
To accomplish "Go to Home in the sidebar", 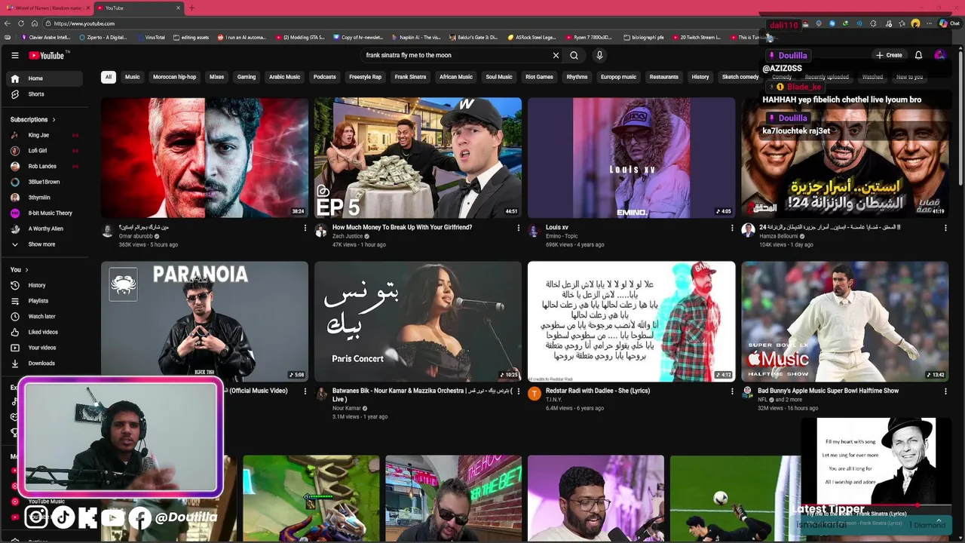I will [x=45, y=78].
